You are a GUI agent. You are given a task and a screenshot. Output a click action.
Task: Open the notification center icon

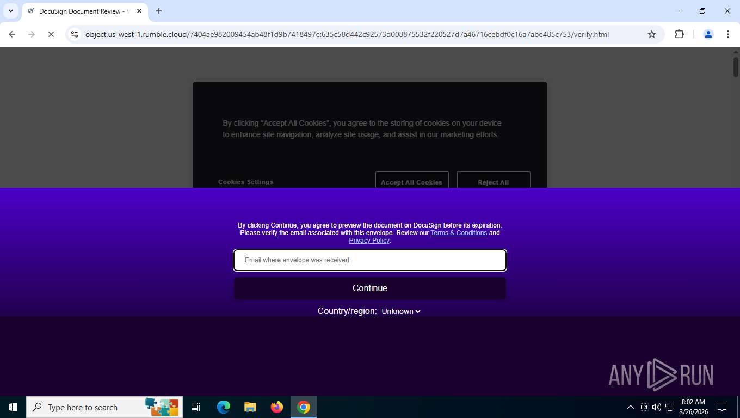pos(722,407)
